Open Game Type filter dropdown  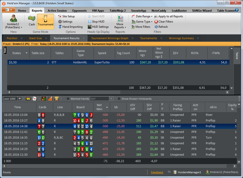point(142,22)
